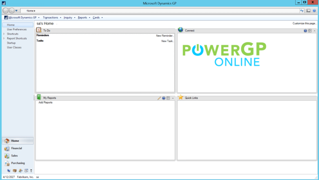The height and width of the screenshot is (180, 319).
Task: Click the calendar-window icon in the navigation button strip
Action: pos(26,171)
